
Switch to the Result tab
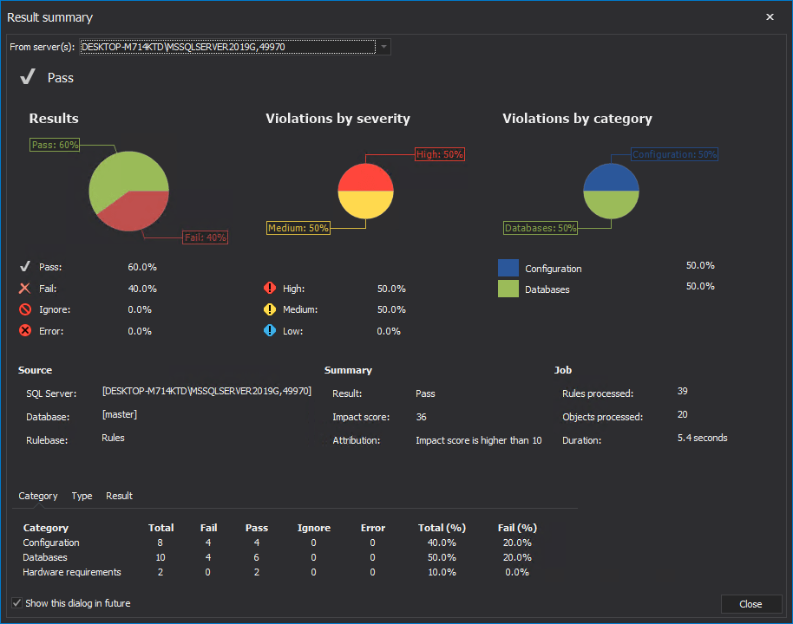pos(119,496)
